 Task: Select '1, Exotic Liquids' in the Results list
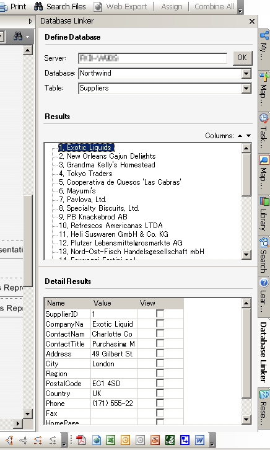pyautogui.click(x=86, y=148)
